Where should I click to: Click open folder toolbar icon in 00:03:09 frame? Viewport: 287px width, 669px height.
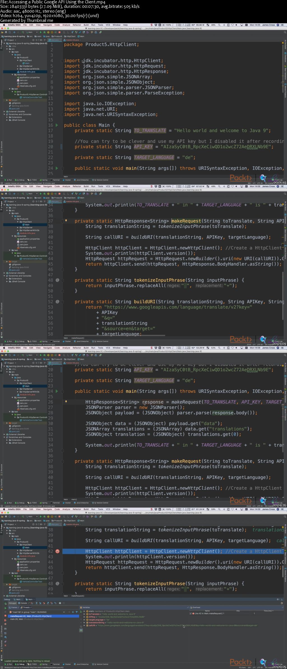2,194
